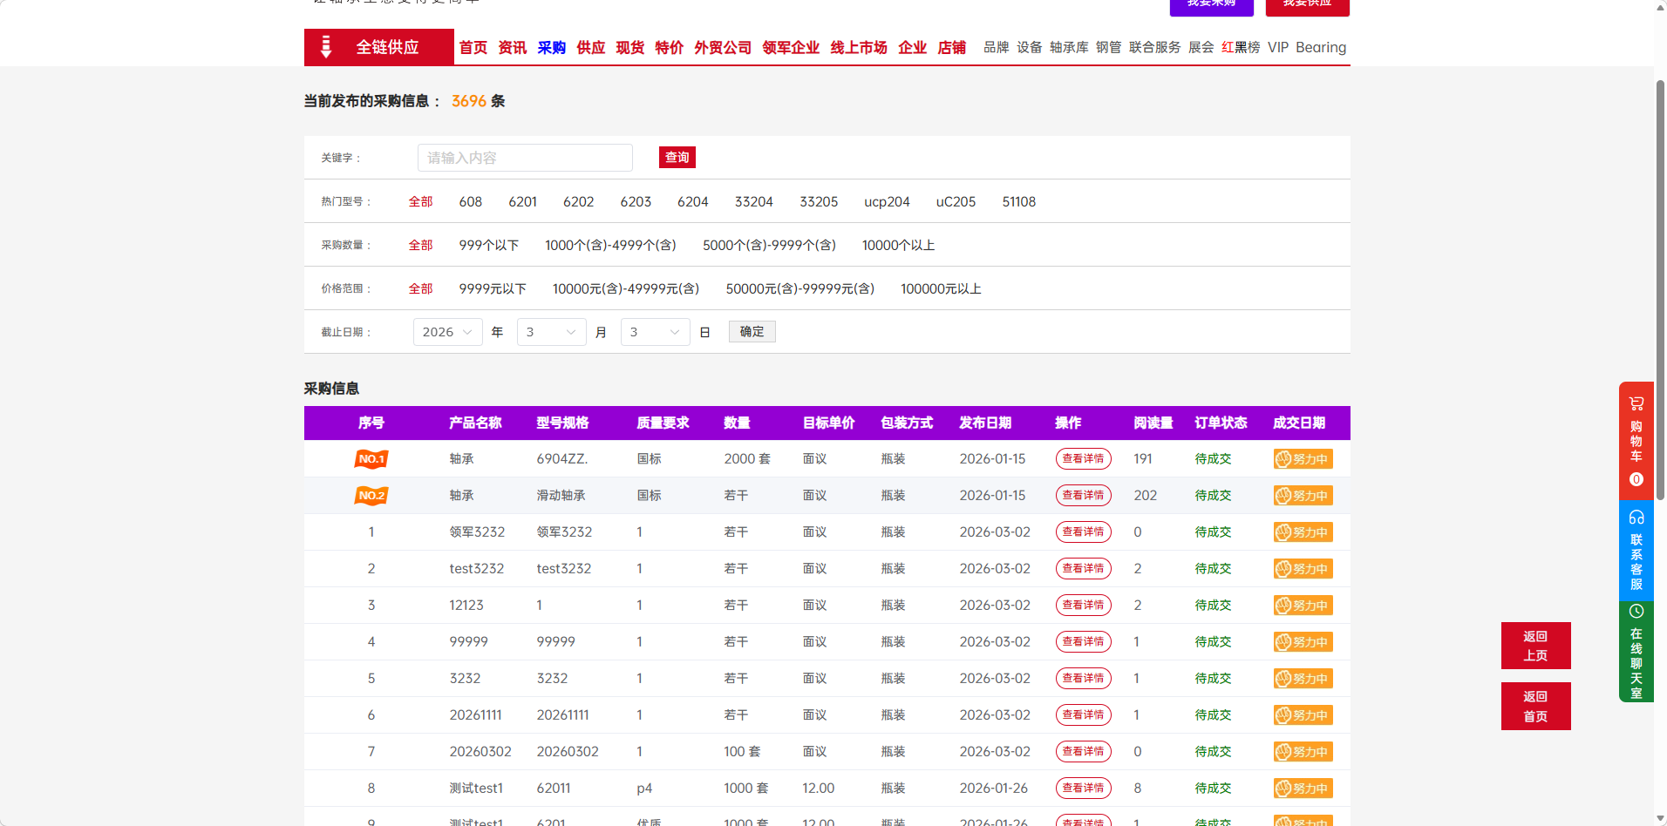Click the page's vertical scrollbar
Screen dimensions: 1667x826
pyautogui.click(x=1660, y=288)
